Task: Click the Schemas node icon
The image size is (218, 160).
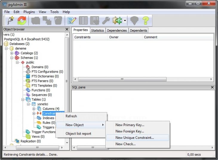Action: pos(17,58)
